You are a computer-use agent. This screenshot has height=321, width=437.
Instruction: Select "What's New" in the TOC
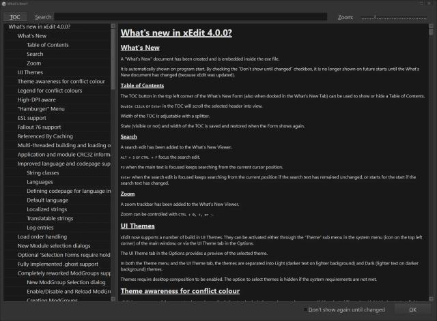click(x=32, y=36)
